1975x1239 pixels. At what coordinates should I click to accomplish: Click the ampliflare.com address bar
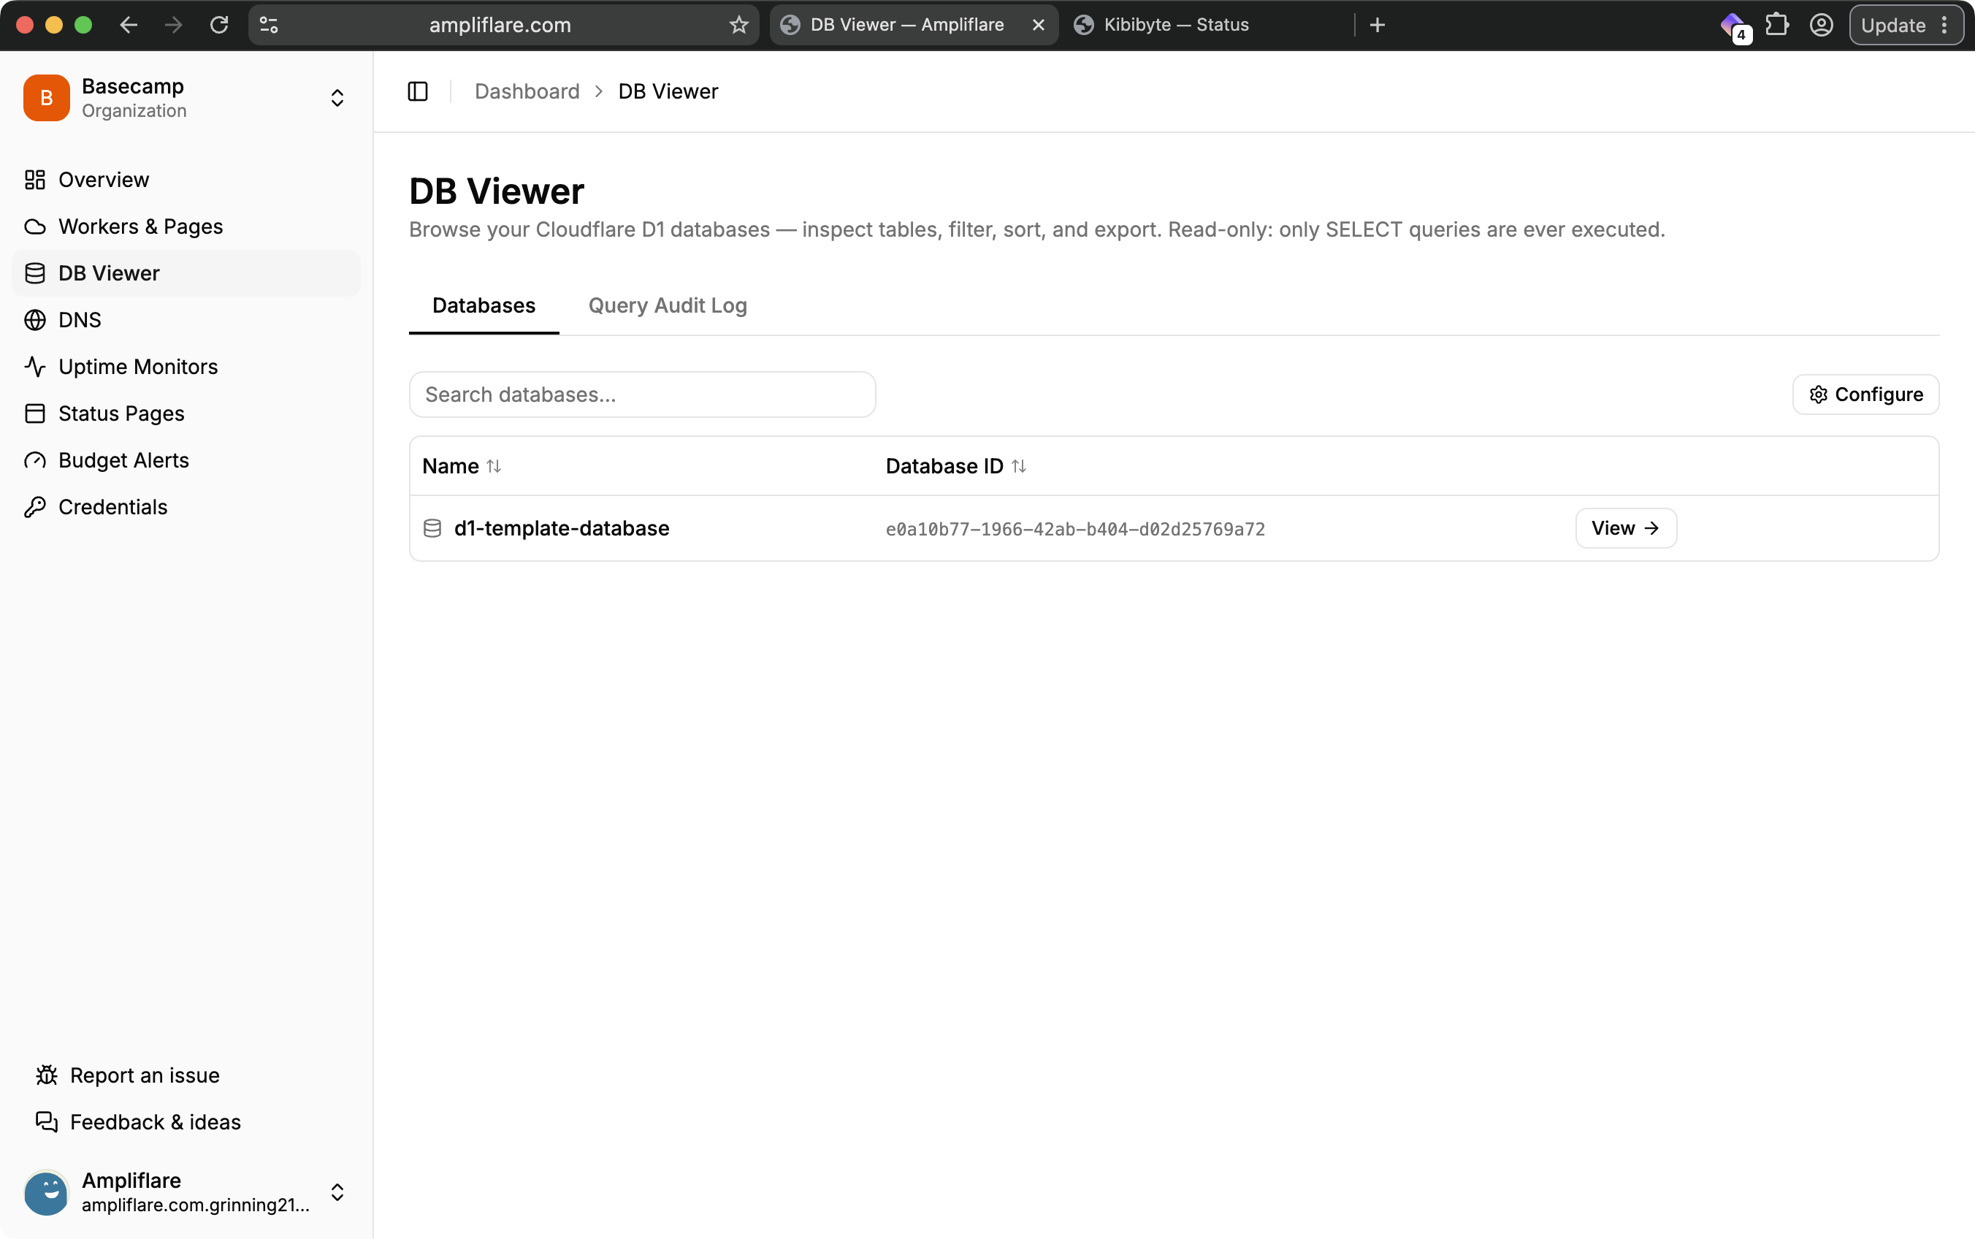[500, 25]
